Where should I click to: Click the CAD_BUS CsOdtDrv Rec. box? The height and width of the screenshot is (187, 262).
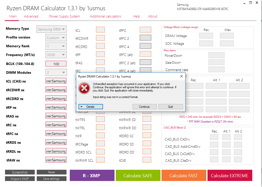(x=214, y=152)
